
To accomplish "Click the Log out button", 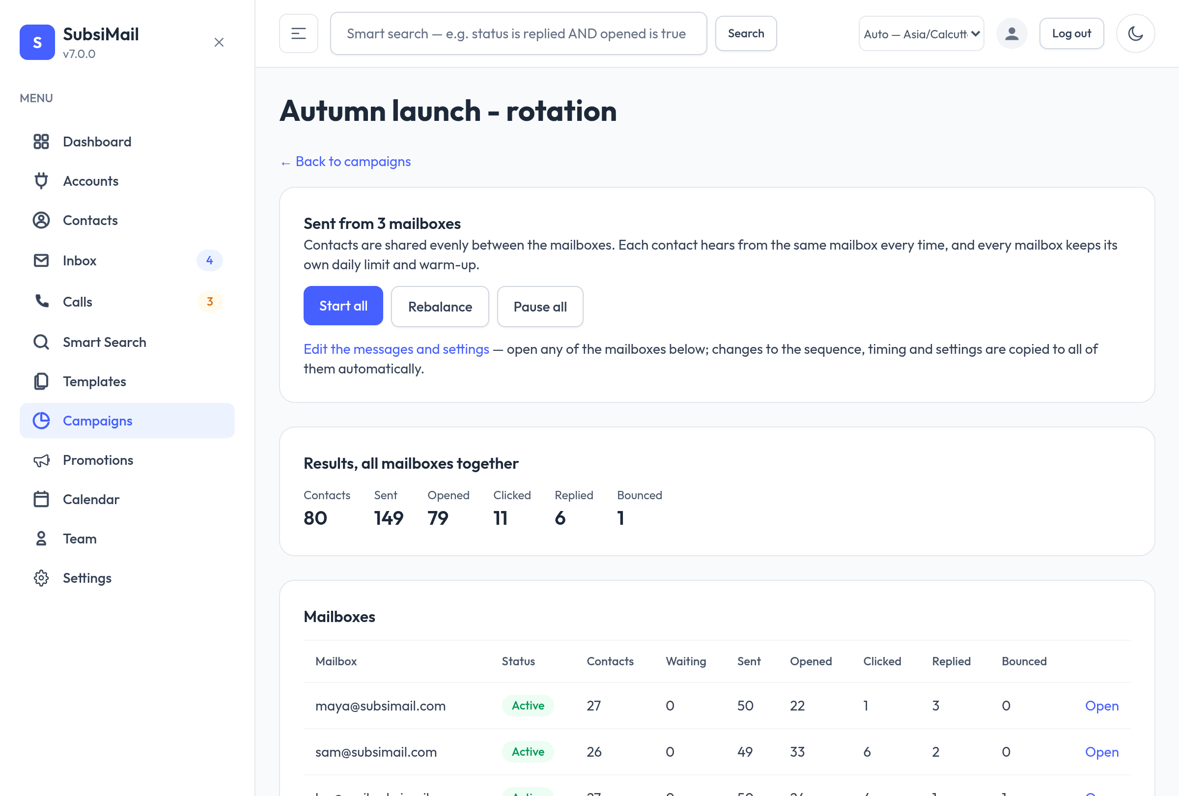I will pos(1071,33).
